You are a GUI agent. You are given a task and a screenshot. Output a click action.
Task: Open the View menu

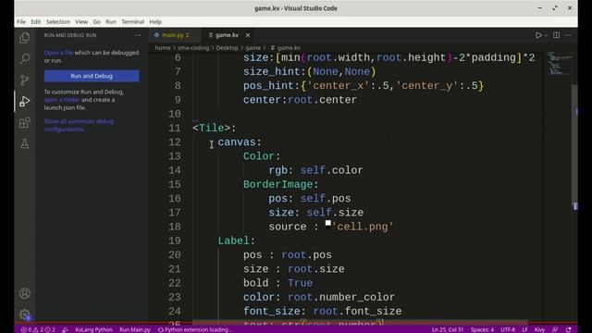click(x=81, y=22)
